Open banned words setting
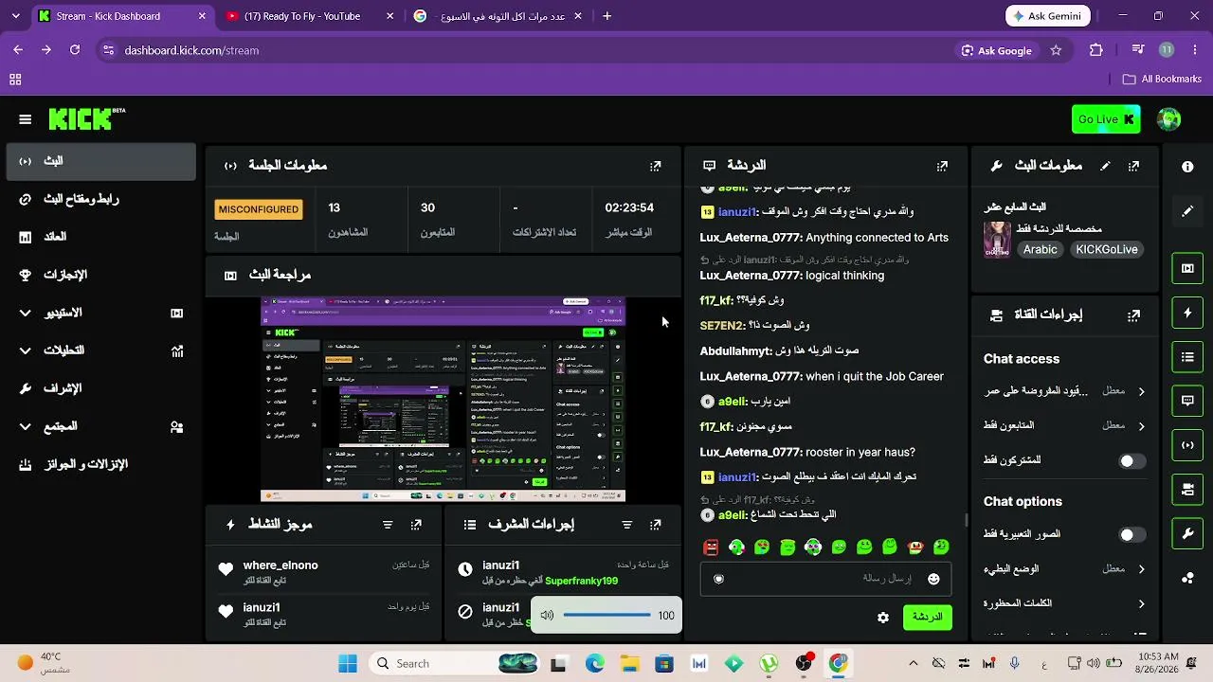This screenshot has width=1213, height=682. pos(1064,603)
